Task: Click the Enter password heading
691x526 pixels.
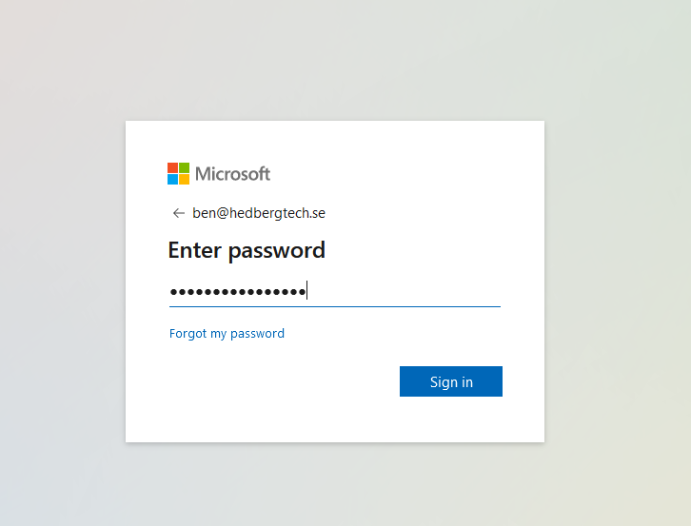Action: pos(247,251)
